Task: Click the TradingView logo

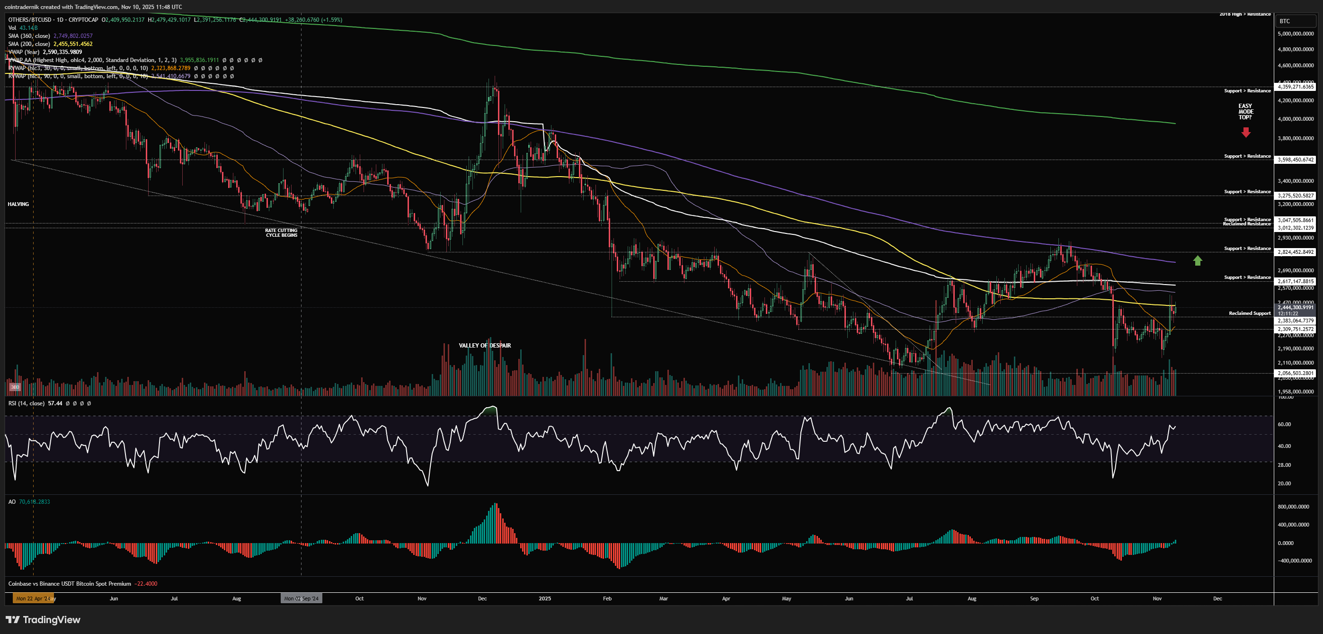Action: tap(43, 620)
